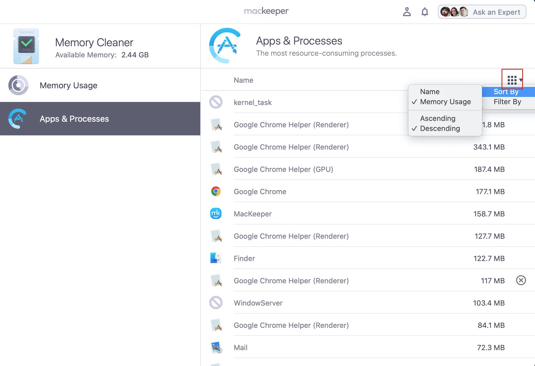Click the Google Chrome Helper (GPU) icon
This screenshot has width=535, height=366.
216,169
